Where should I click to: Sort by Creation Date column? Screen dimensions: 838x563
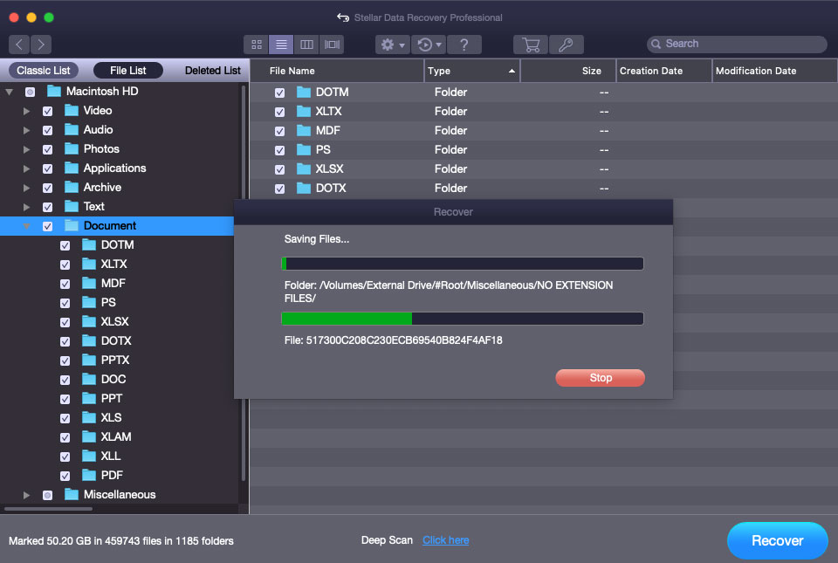pos(663,71)
